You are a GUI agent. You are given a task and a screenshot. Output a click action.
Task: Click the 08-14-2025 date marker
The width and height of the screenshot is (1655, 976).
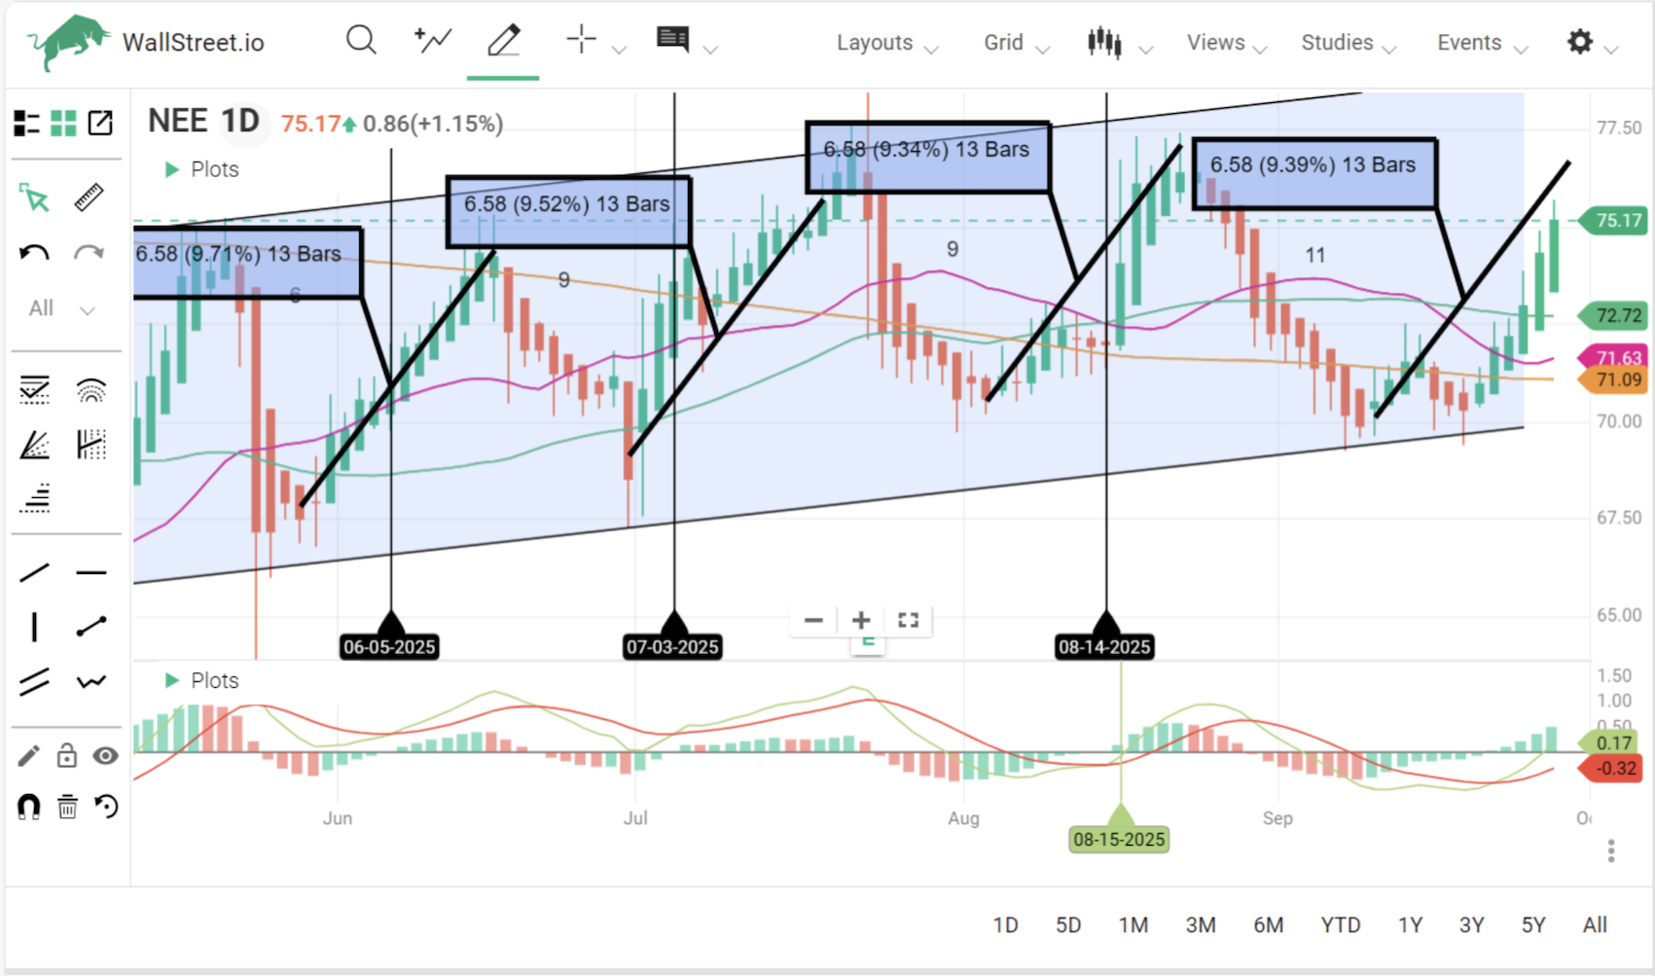1104,646
